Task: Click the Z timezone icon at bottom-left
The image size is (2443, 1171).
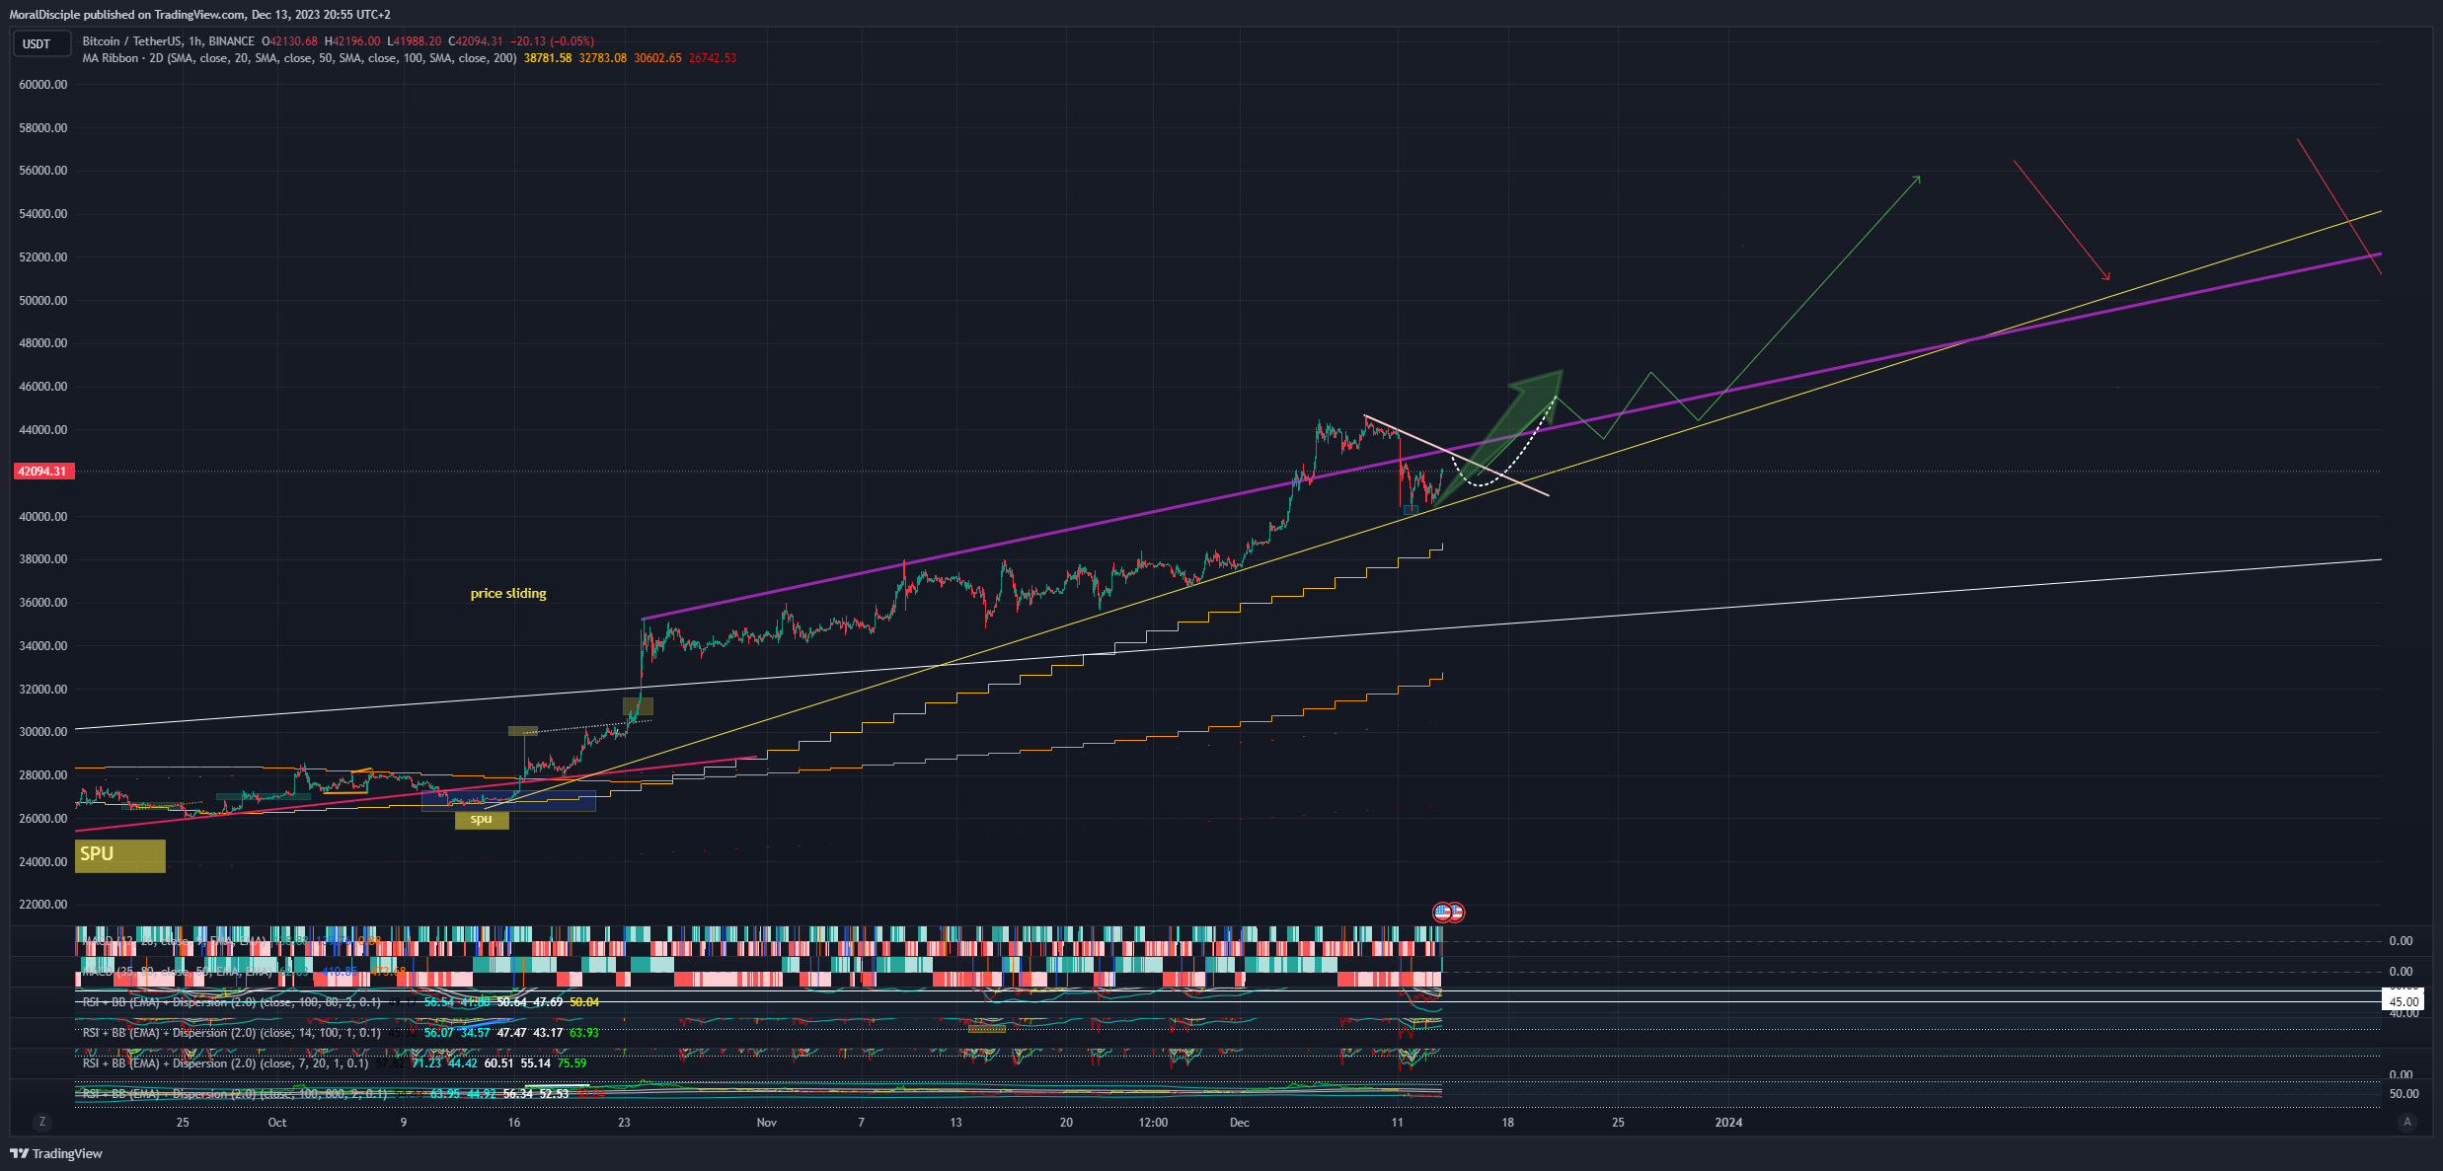Action: pos(41,1122)
